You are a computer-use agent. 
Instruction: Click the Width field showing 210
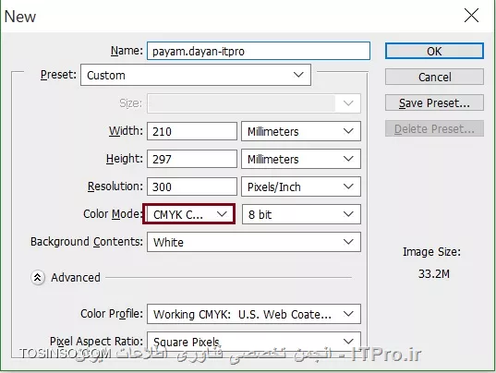192,131
